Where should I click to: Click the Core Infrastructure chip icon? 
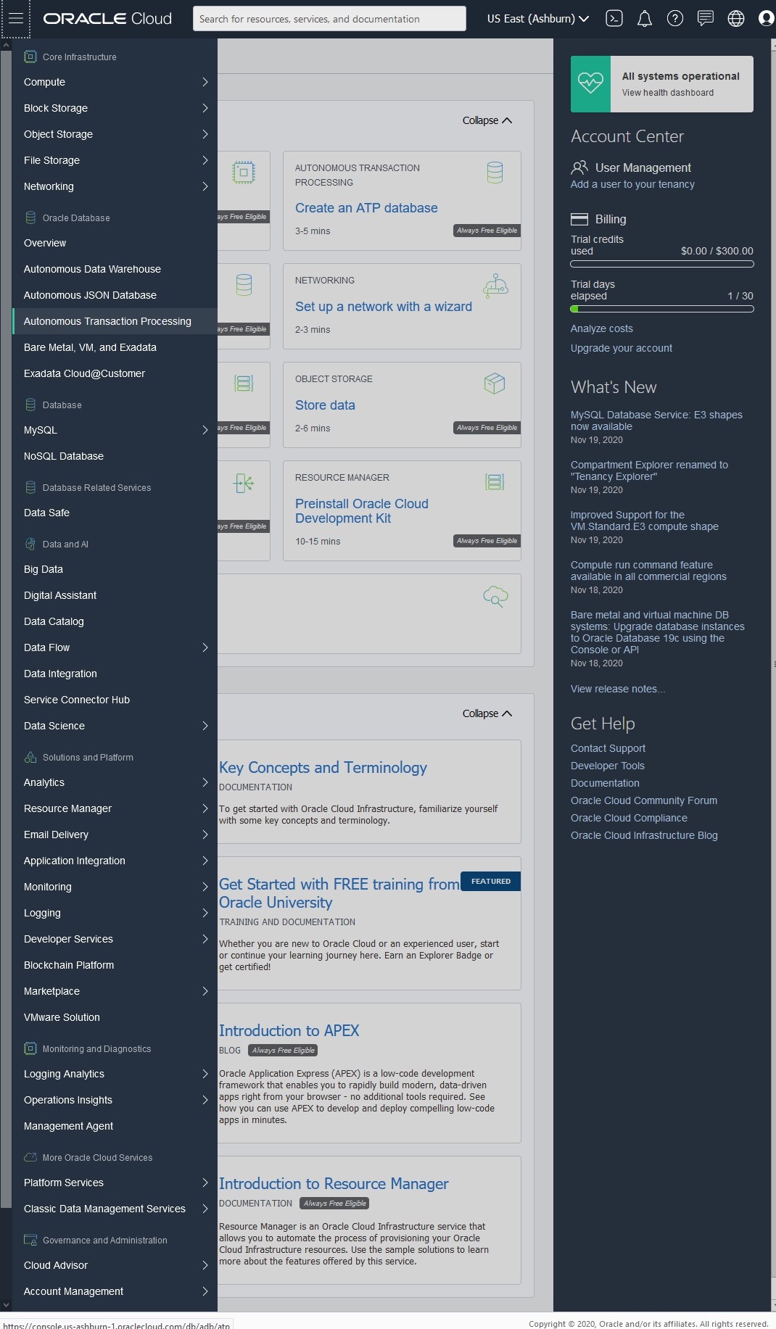(30, 57)
